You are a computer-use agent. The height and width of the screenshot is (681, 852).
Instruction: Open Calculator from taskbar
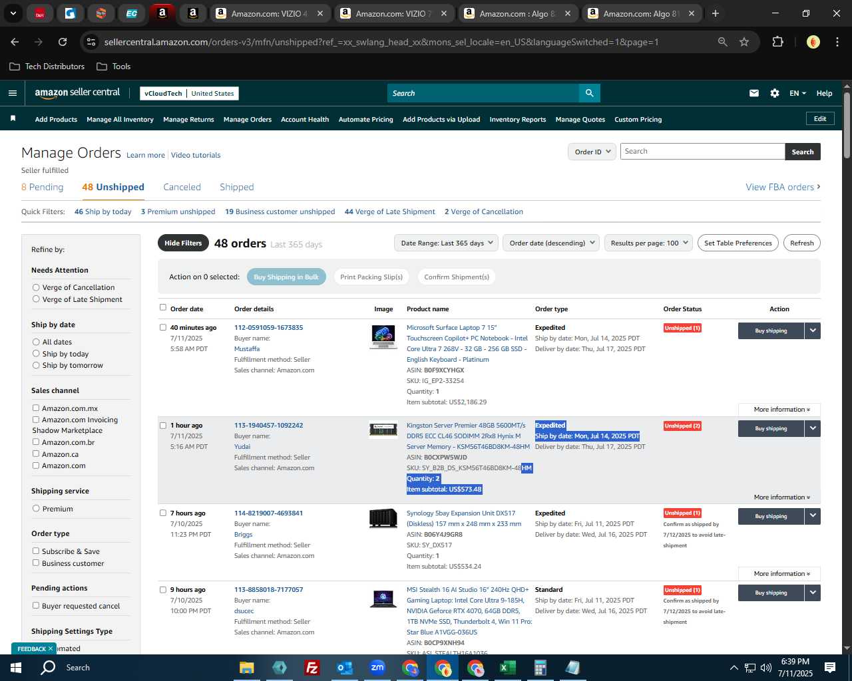(x=540, y=668)
